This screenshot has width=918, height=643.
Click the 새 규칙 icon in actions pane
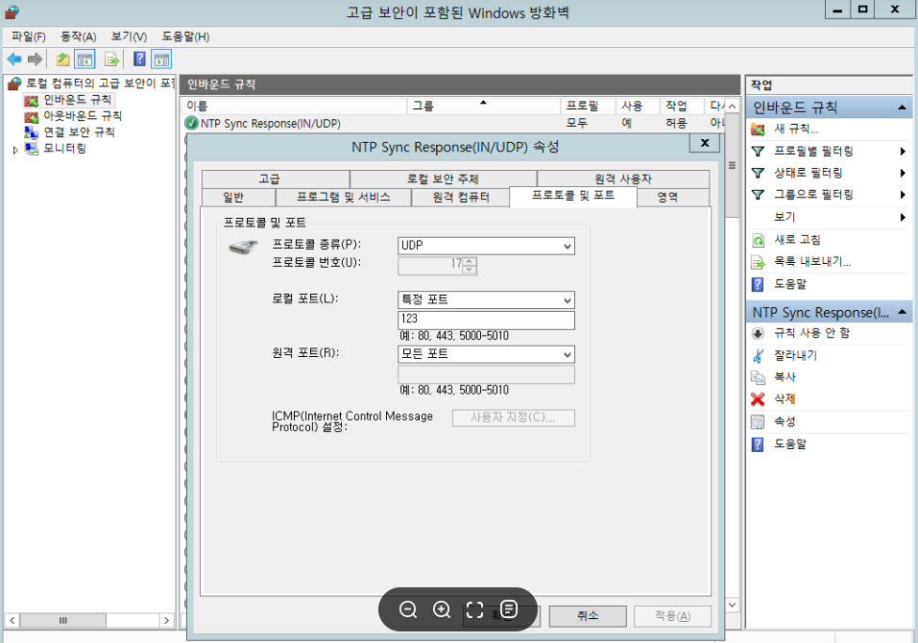pyautogui.click(x=759, y=130)
